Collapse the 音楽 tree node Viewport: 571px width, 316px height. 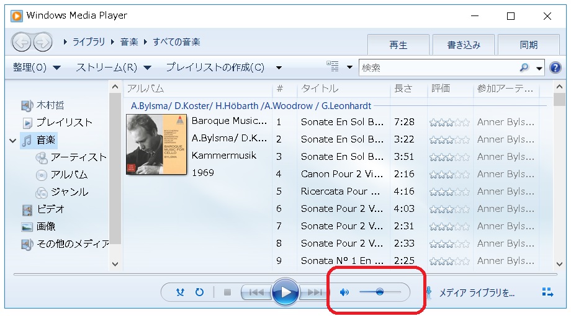pyautogui.click(x=13, y=141)
